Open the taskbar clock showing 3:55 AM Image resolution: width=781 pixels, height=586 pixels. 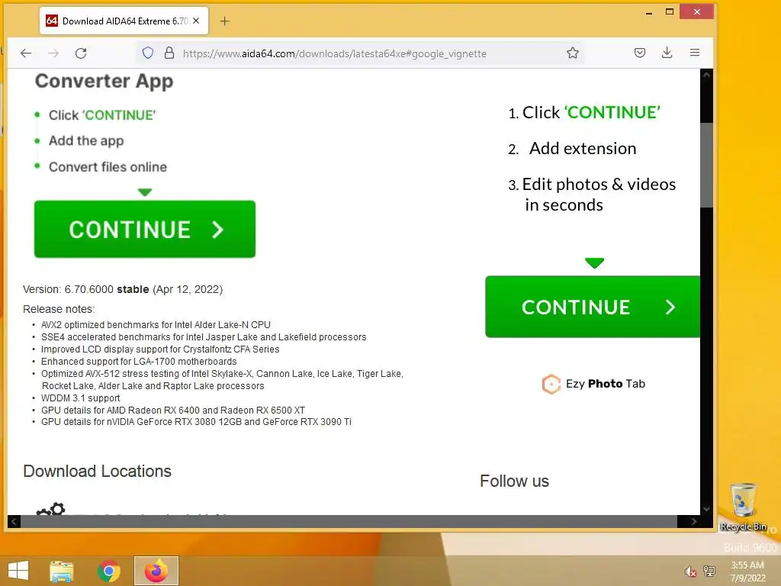click(x=747, y=571)
